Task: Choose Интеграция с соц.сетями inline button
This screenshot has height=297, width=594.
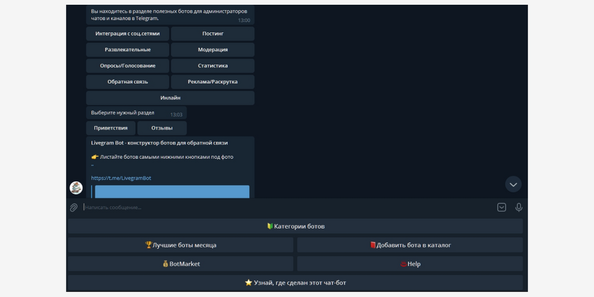Action: click(128, 34)
